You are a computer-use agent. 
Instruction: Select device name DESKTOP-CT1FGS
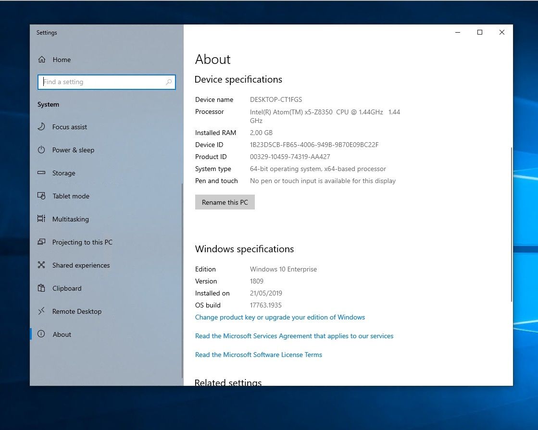(276, 99)
